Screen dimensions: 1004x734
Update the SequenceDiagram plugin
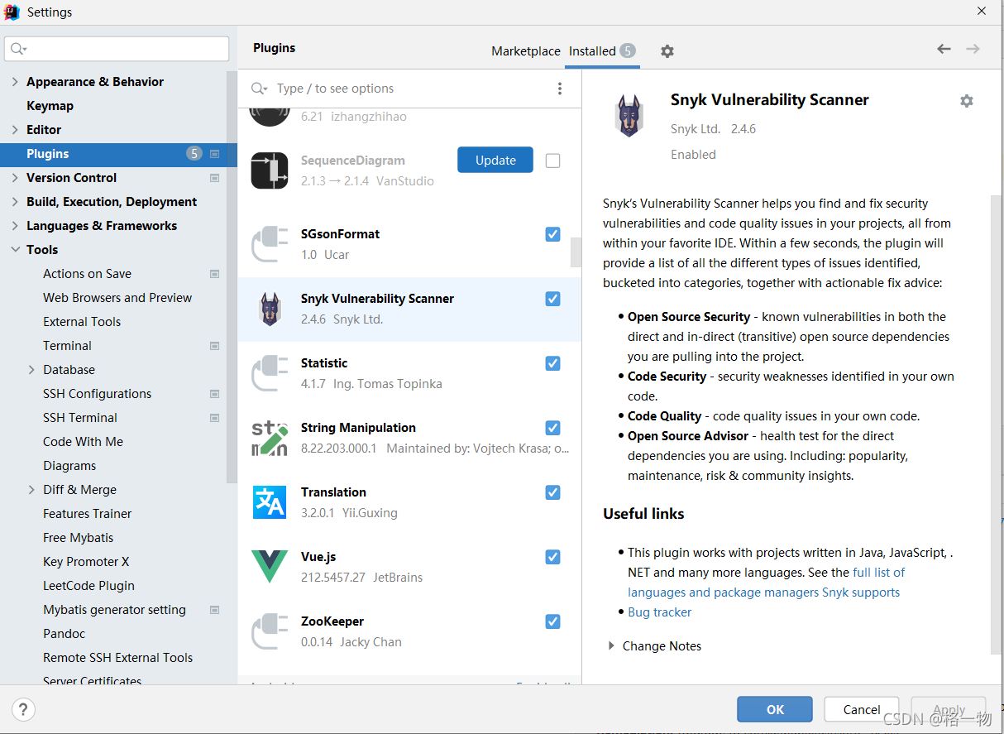pos(495,161)
